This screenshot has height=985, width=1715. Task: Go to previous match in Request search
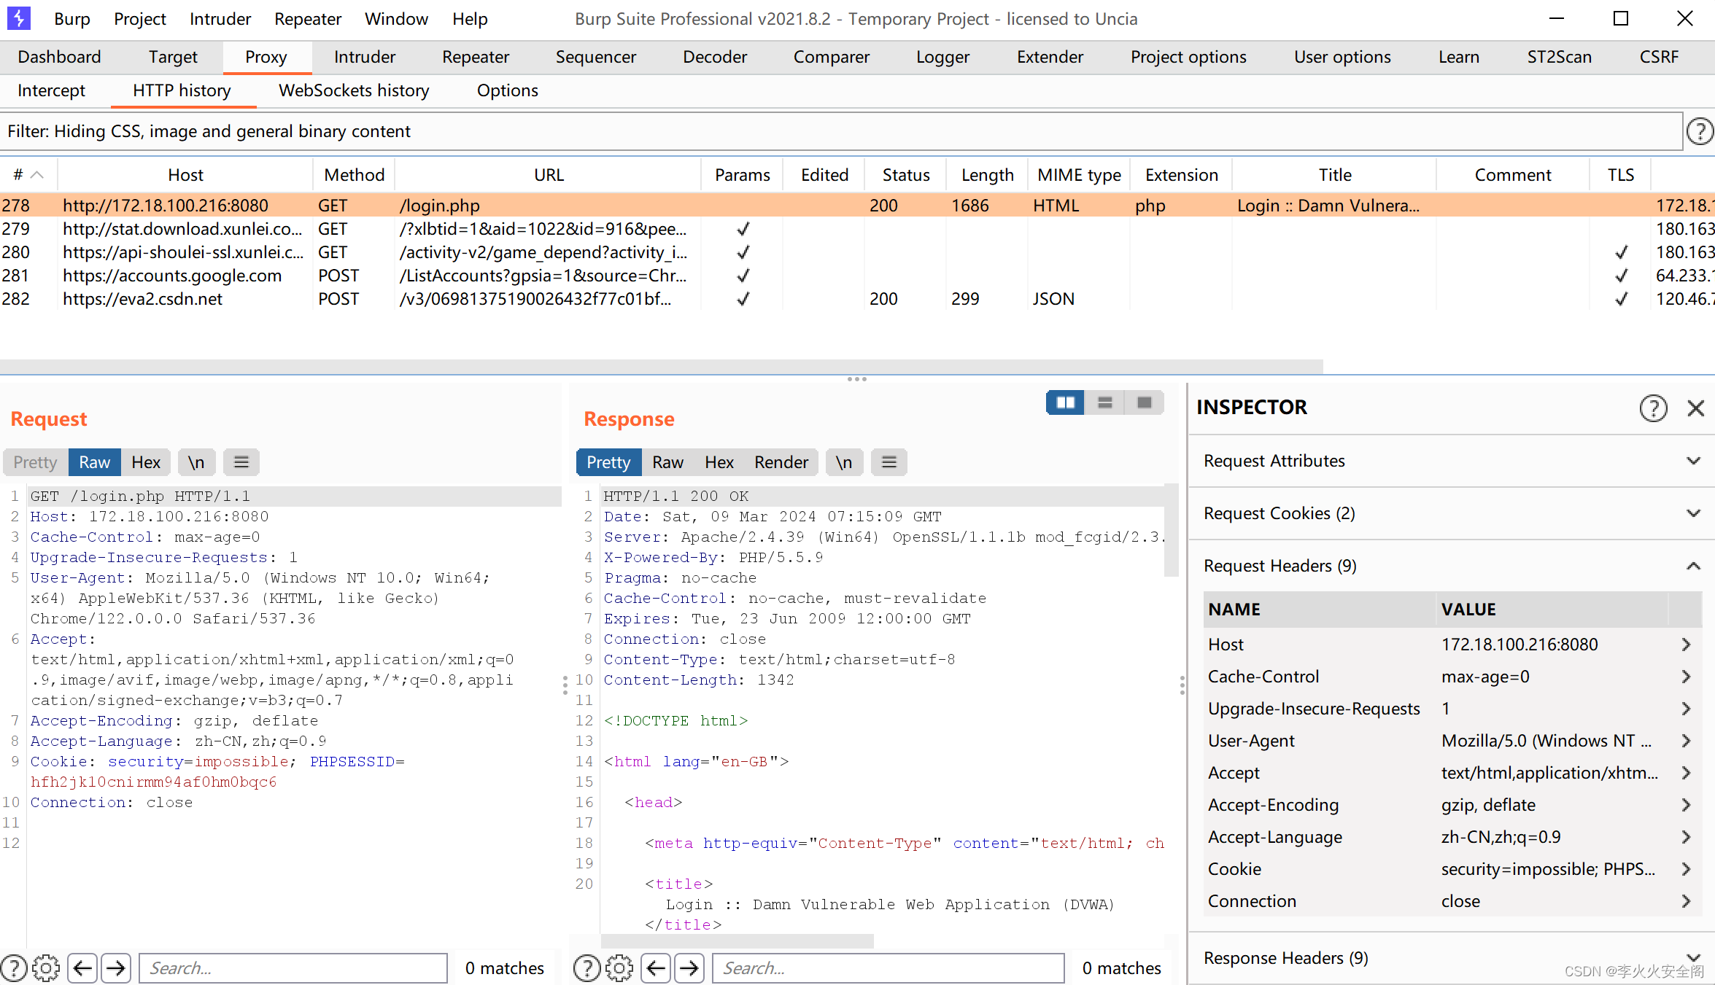(x=82, y=968)
